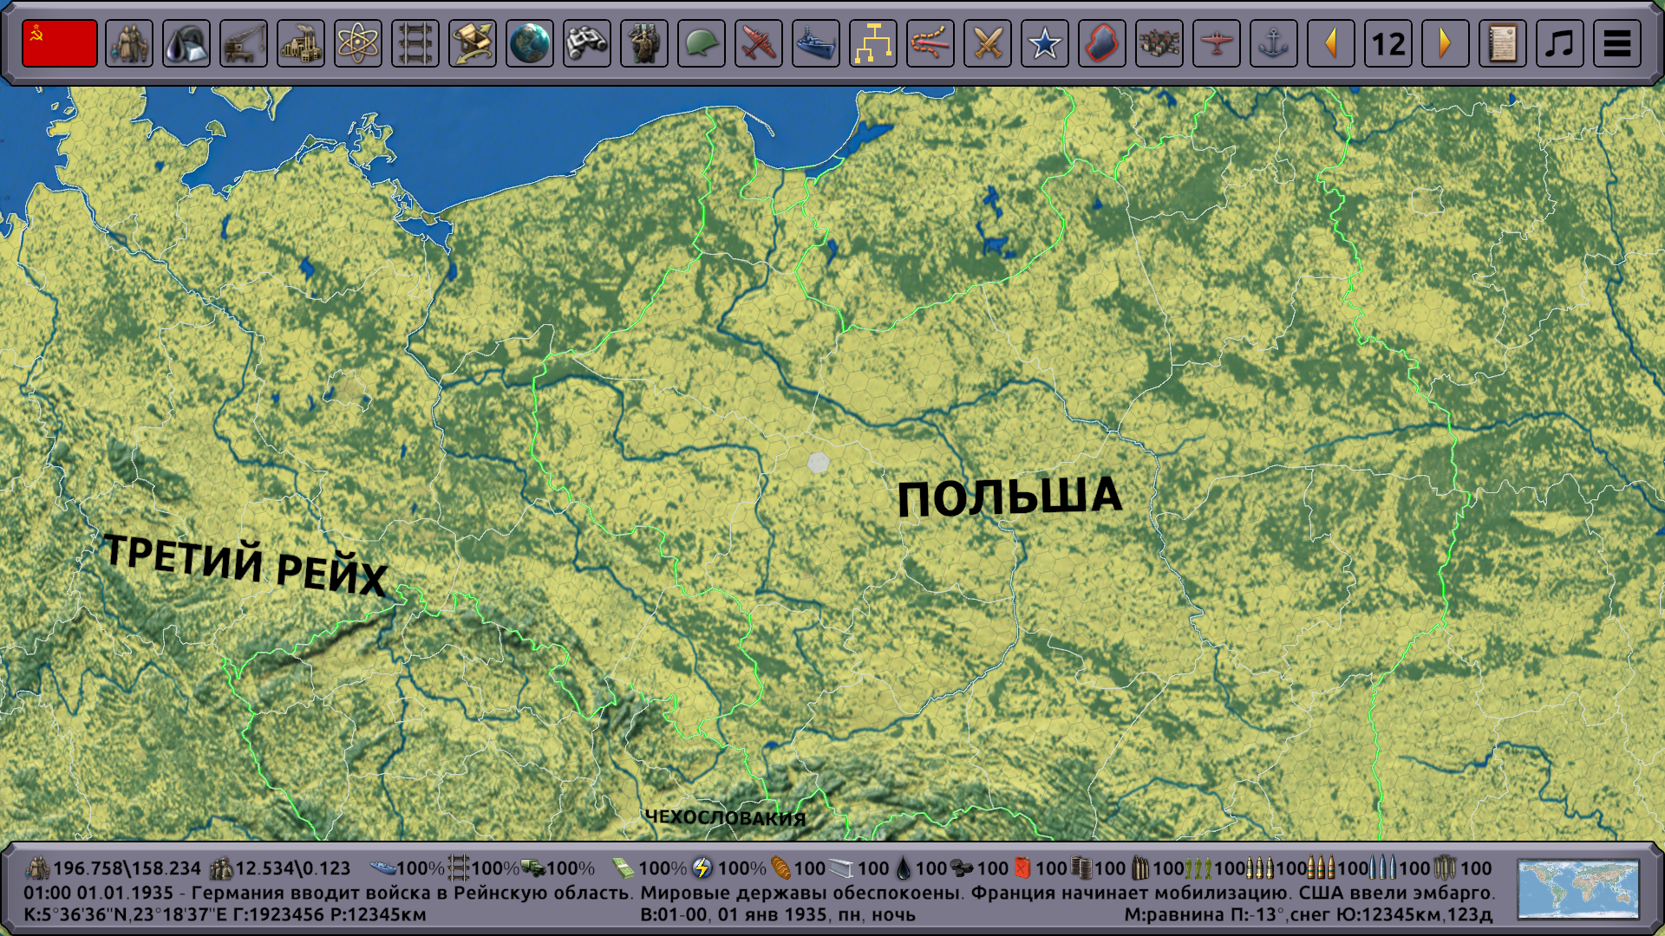Open the railway tracks icon
Viewport: 1665px width, 936px height.
point(415,43)
